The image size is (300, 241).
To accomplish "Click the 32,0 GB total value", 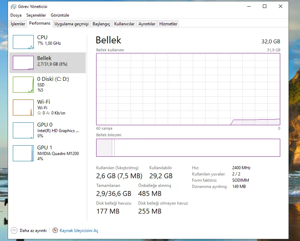I will click(271, 42).
